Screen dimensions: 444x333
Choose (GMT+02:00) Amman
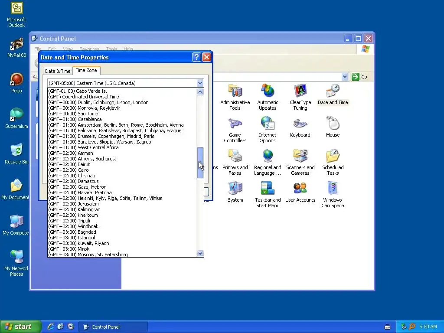tap(122, 153)
